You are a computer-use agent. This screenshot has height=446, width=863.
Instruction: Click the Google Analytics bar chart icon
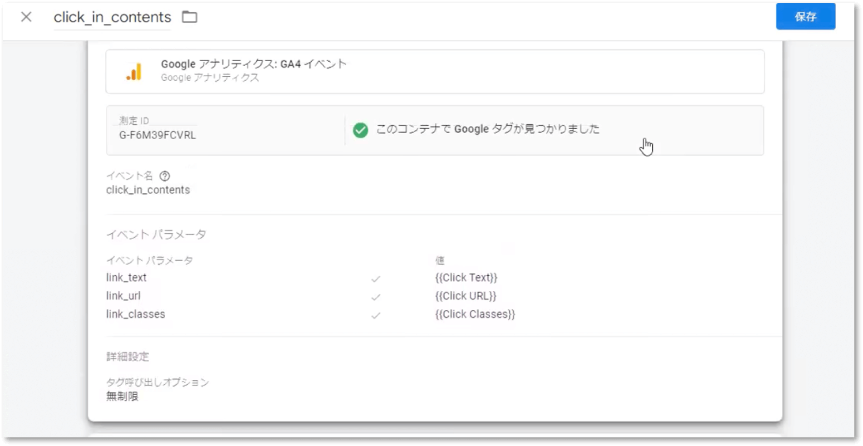tap(134, 72)
